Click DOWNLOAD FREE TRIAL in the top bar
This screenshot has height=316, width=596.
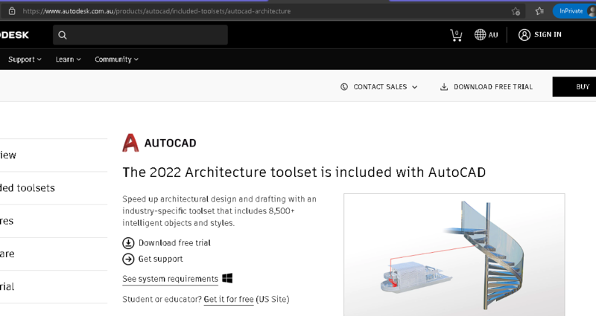point(493,87)
